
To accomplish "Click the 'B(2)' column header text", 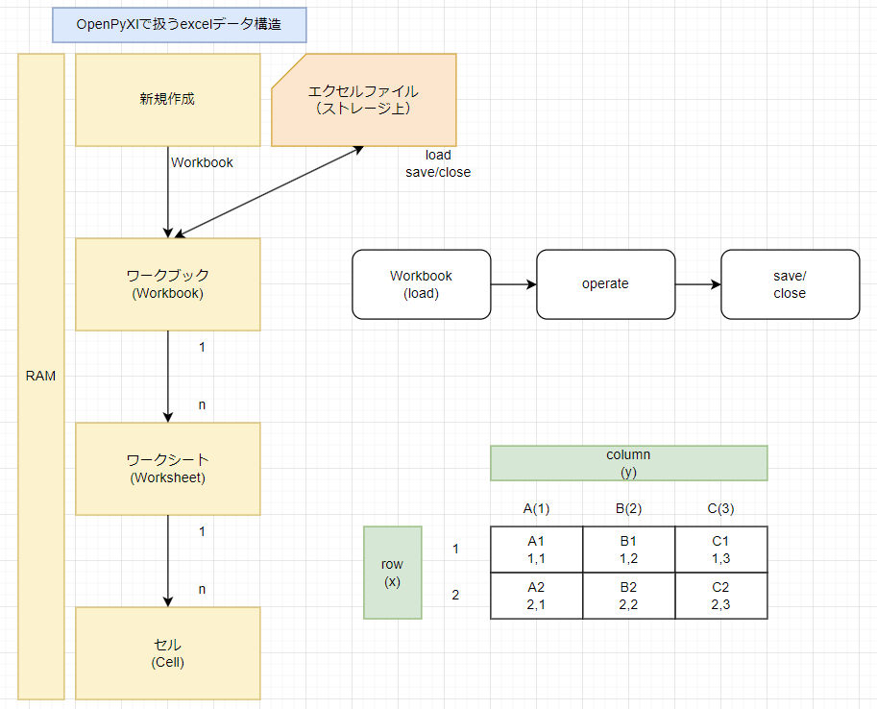I will click(628, 508).
